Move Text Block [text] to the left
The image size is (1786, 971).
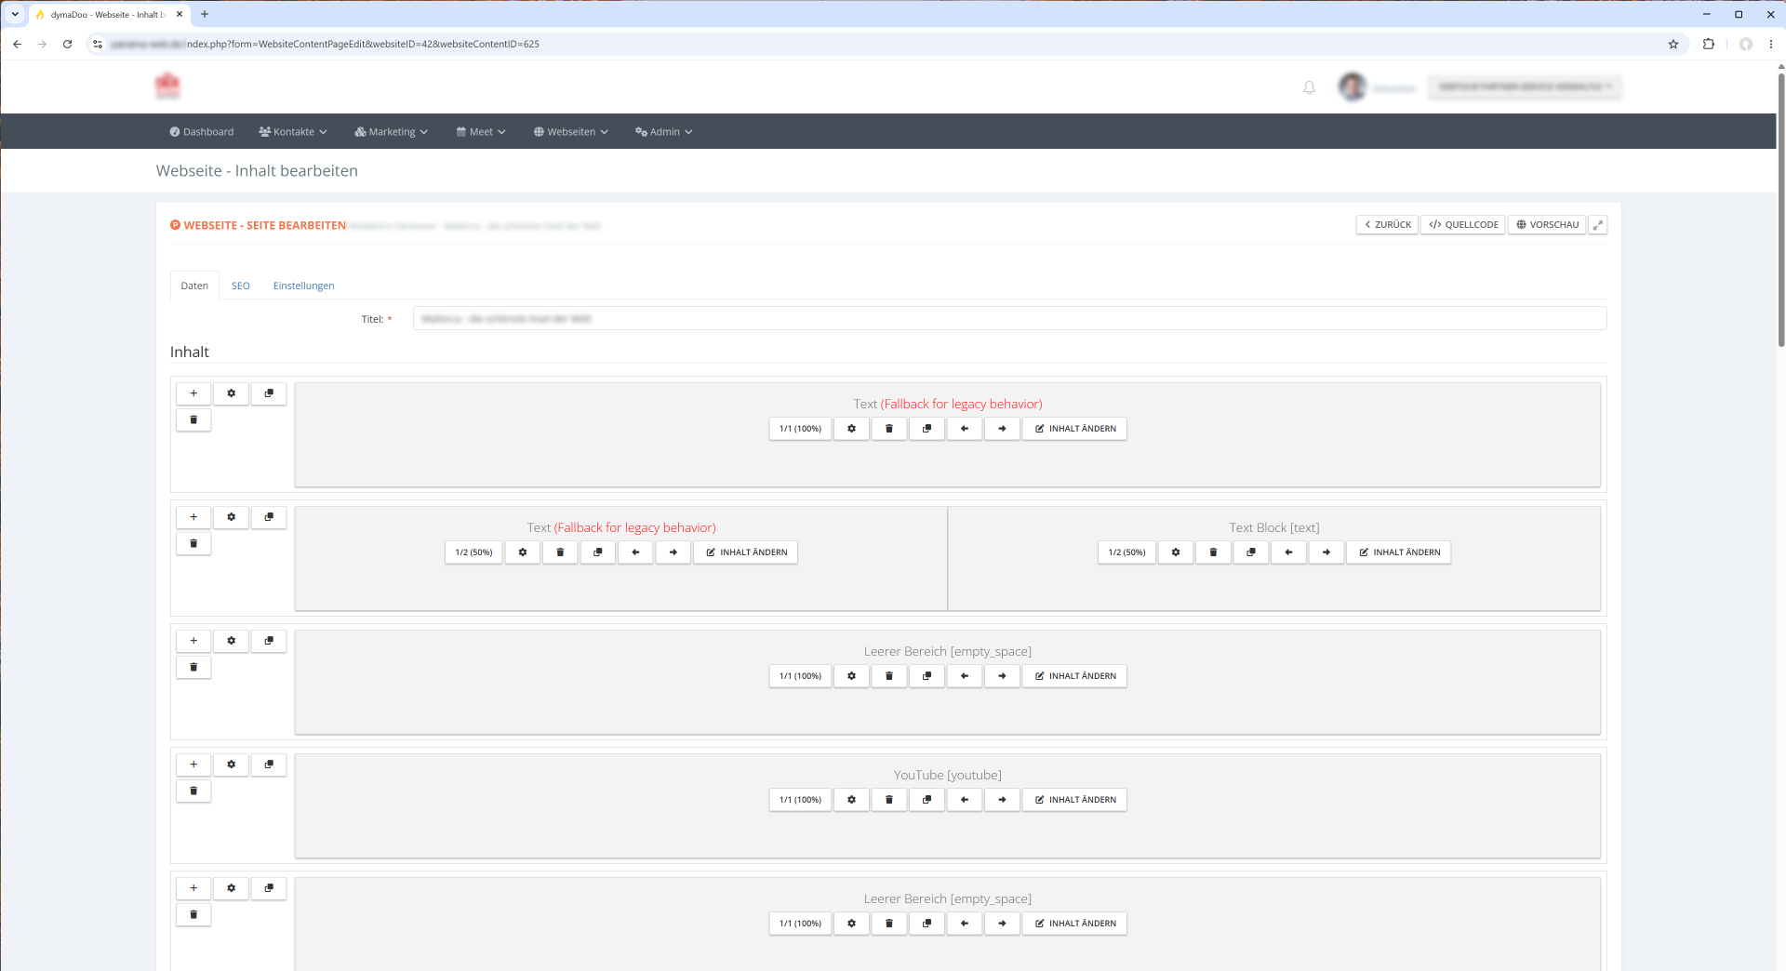pyautogui.click(x=1288, y=552)
